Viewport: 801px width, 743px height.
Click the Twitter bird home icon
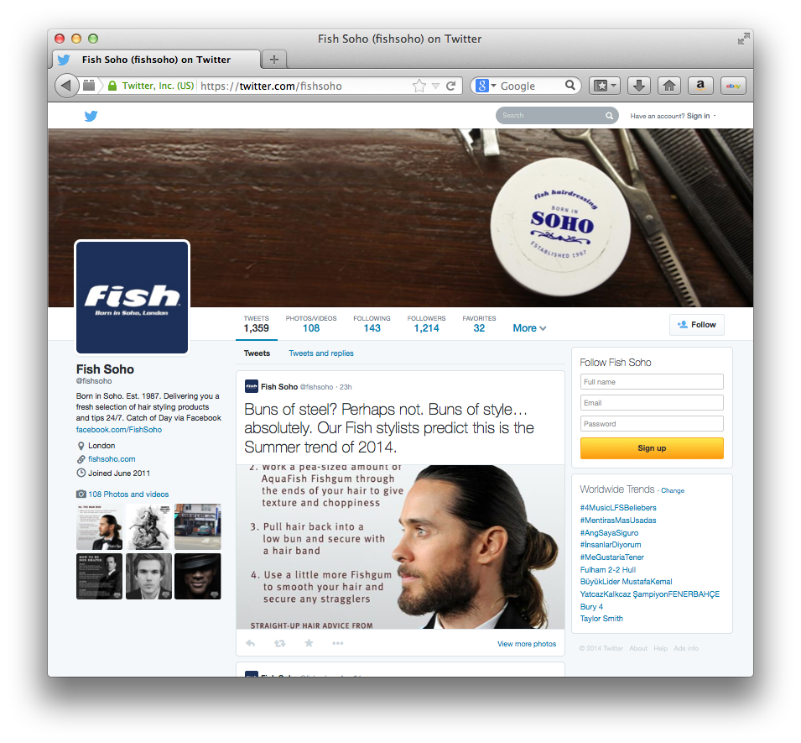[x=91, y=116]
